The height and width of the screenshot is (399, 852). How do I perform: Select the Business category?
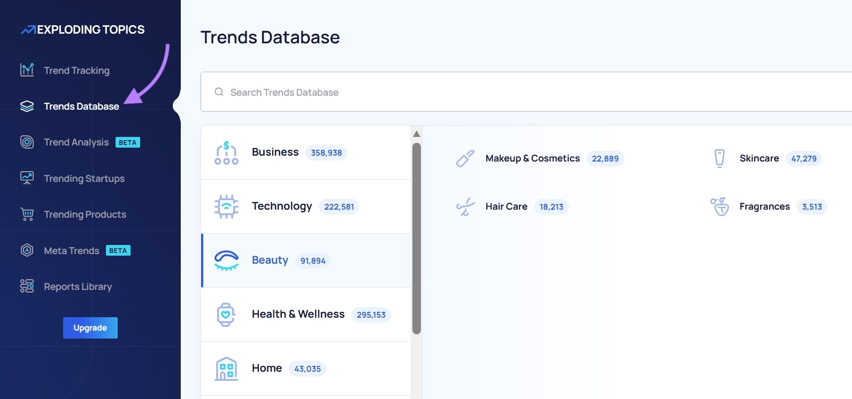(x=275, y=152)
